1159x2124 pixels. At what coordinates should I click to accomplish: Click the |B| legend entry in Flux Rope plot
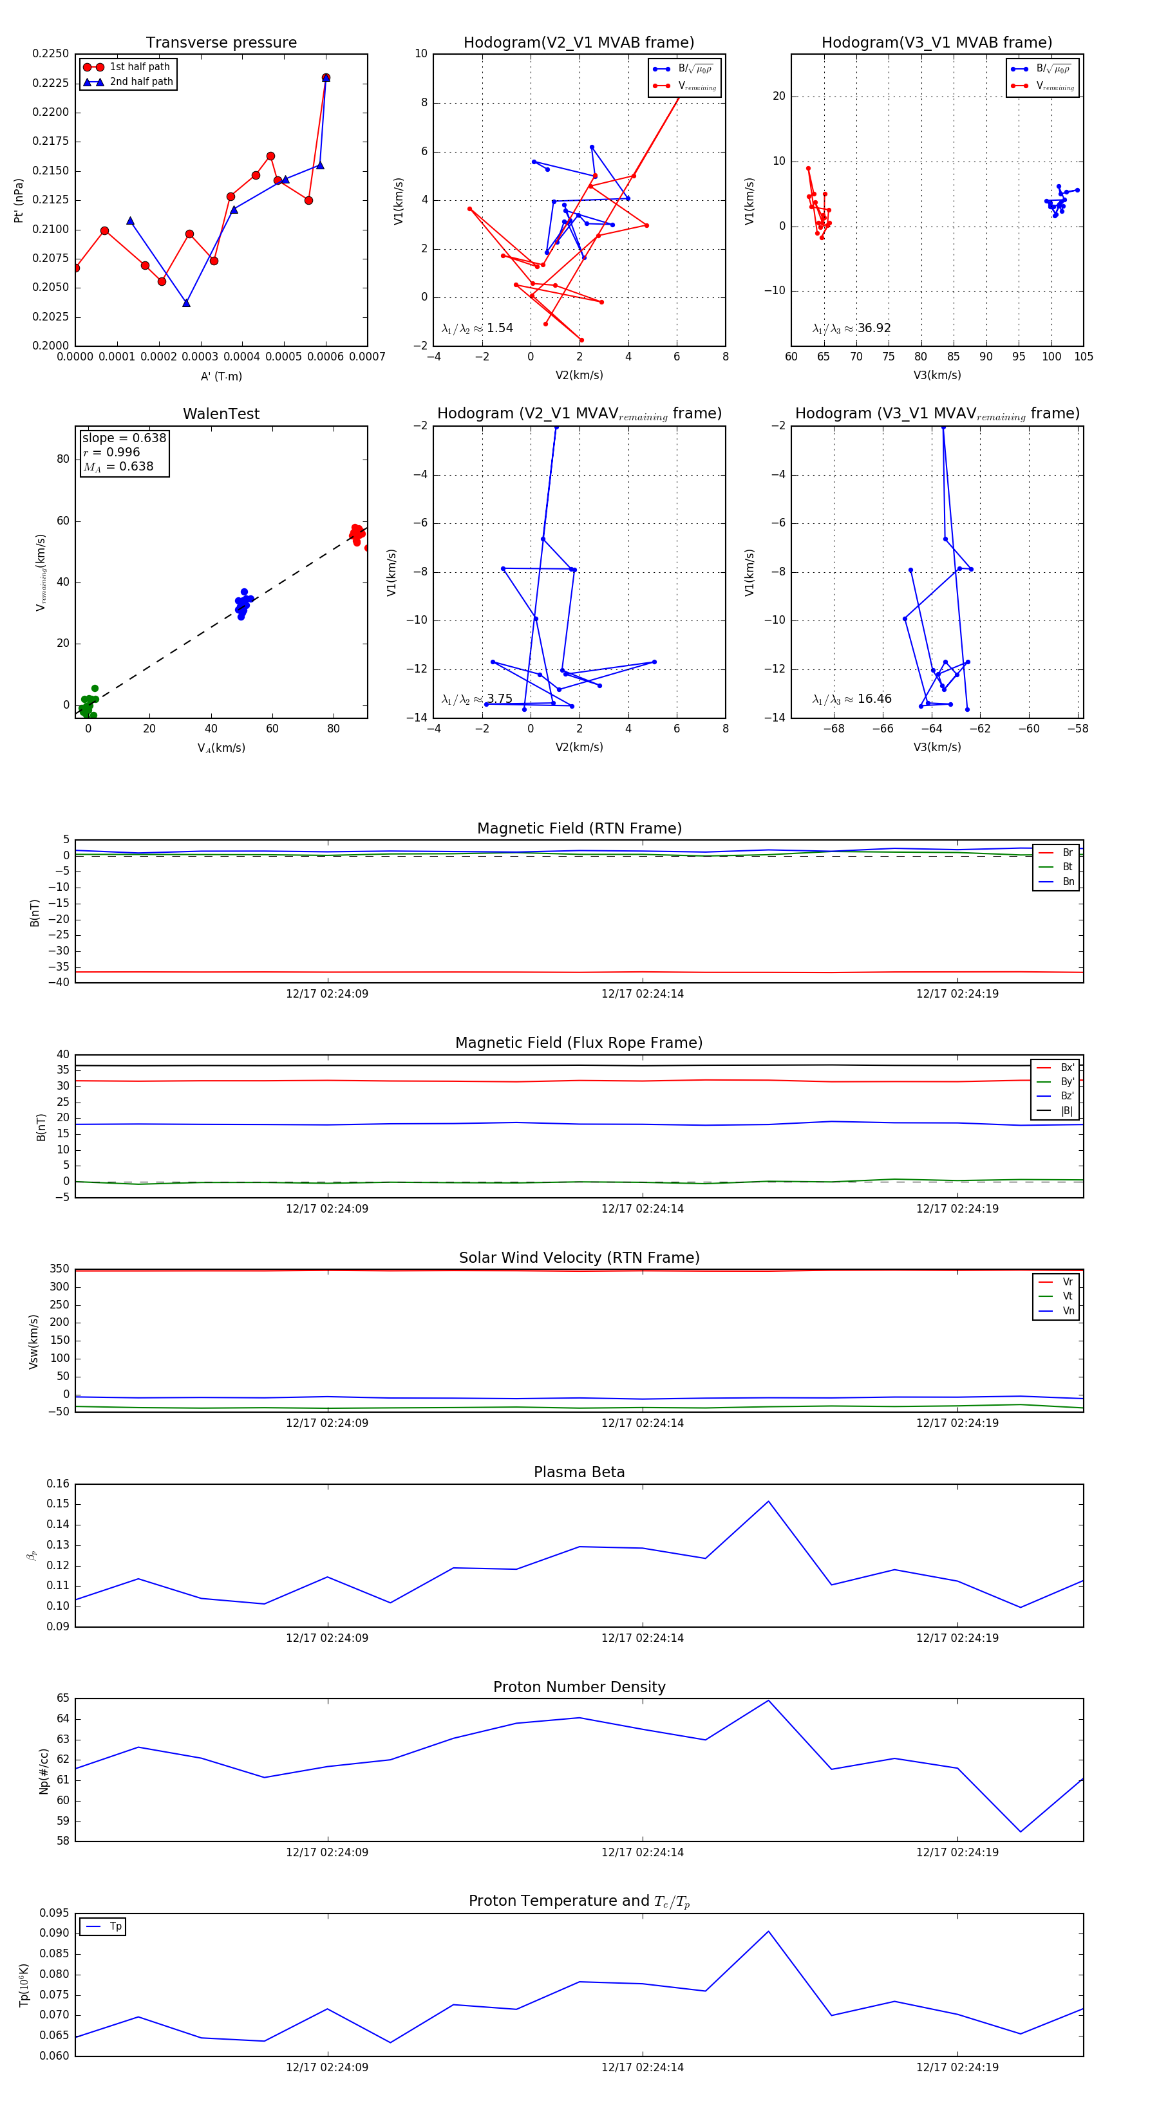pyautogui.click(x=1056, y=1111)
